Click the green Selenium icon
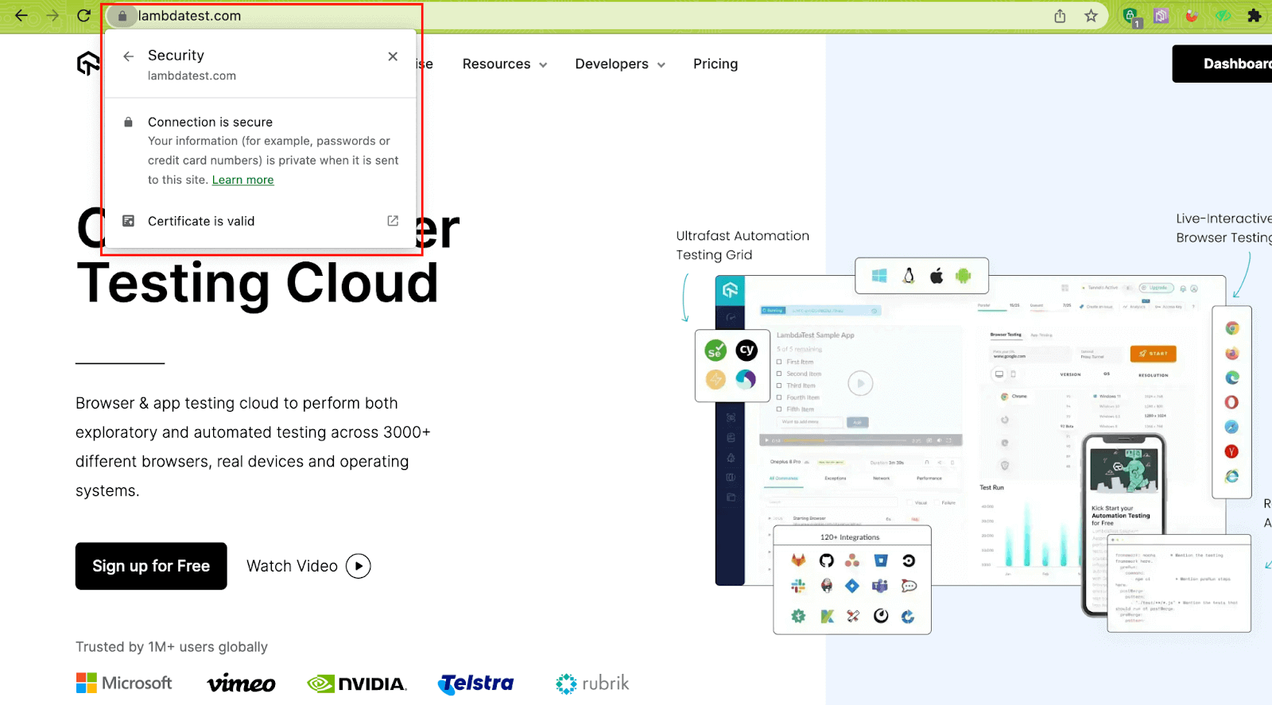This screenshot has width=1272, height=705. pyautogui.click(x=715, y=351)
